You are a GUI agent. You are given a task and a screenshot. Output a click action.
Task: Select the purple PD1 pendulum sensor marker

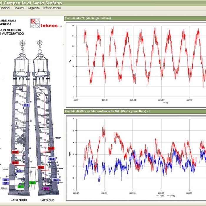[x=46, y=188]
